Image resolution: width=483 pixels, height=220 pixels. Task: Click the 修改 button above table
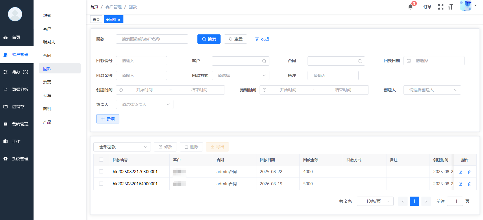coord(165,147)
